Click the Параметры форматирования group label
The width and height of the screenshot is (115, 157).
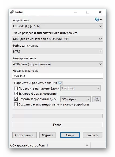[35, 83]
